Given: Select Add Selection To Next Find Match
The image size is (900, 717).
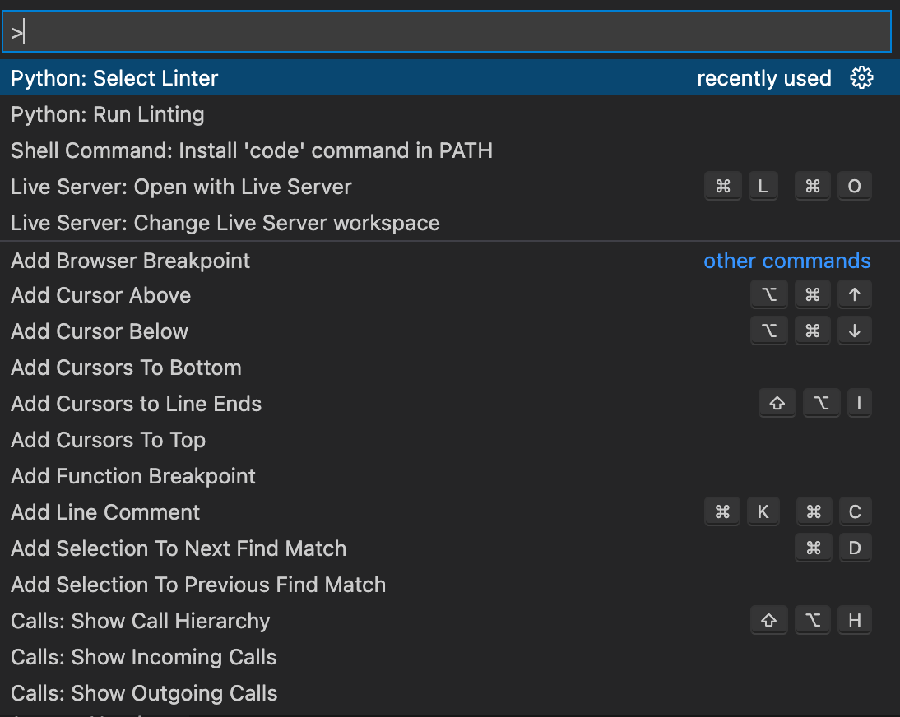Looking at the screenshot, I should [x=450, y=548].
